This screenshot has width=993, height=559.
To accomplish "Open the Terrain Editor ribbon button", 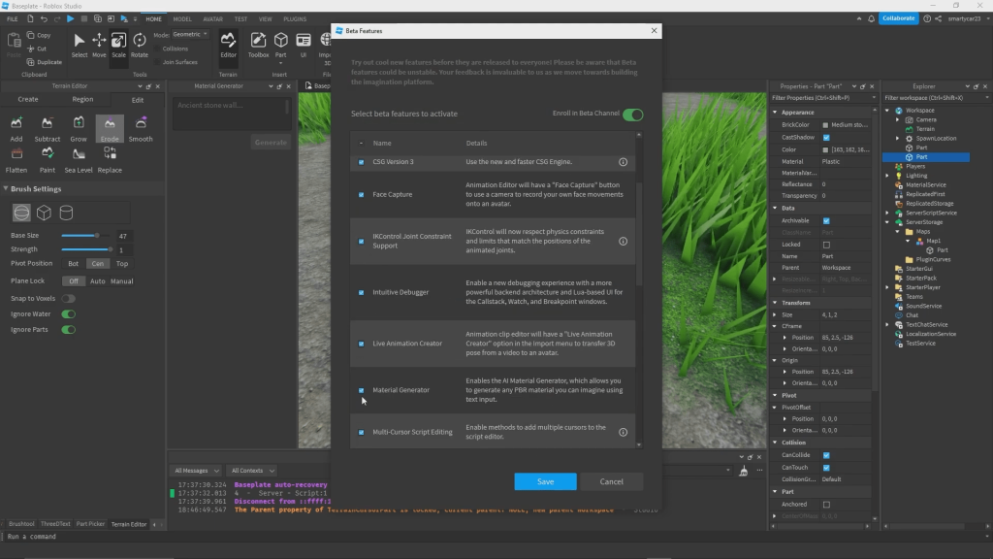I will coord(228,45).
